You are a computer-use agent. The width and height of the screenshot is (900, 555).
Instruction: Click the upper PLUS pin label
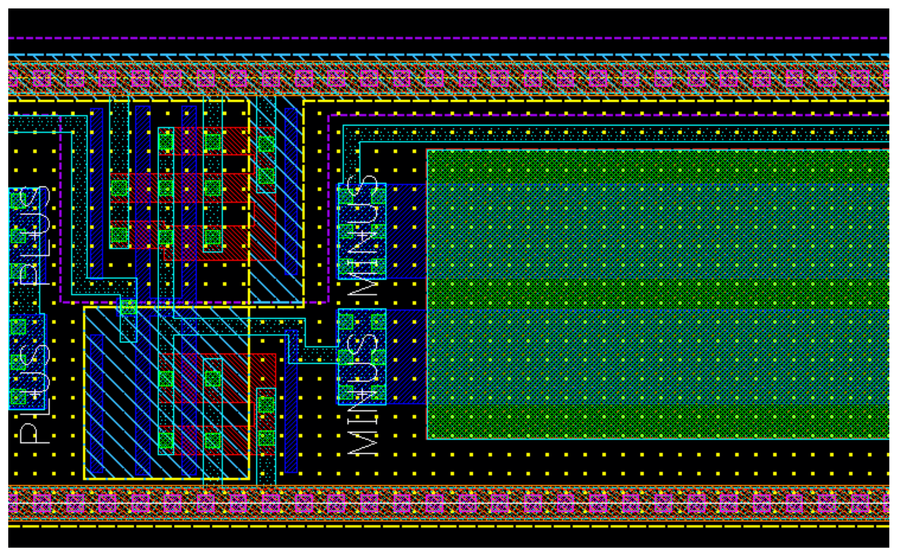(x=35, y=236)
